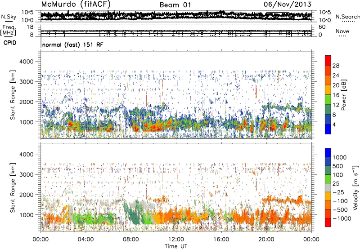The image size is (360, 249).
Task: Click the 2000 tick on power panel range axis
Action: pyautogui.click(x=27, y=102)
